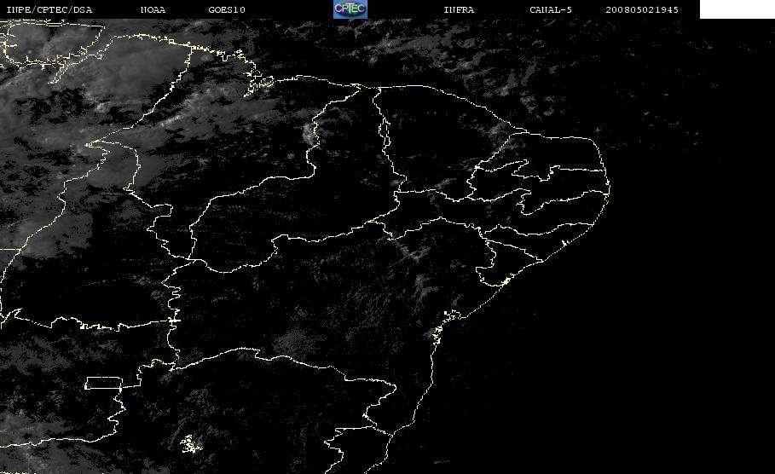Click the CPTEC logo in header

[350, 9]
